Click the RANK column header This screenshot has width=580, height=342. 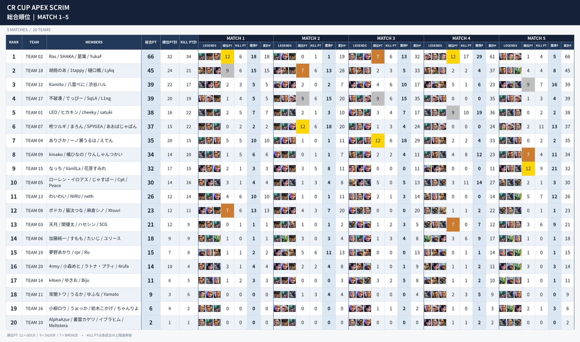click(x=14, y=42)
